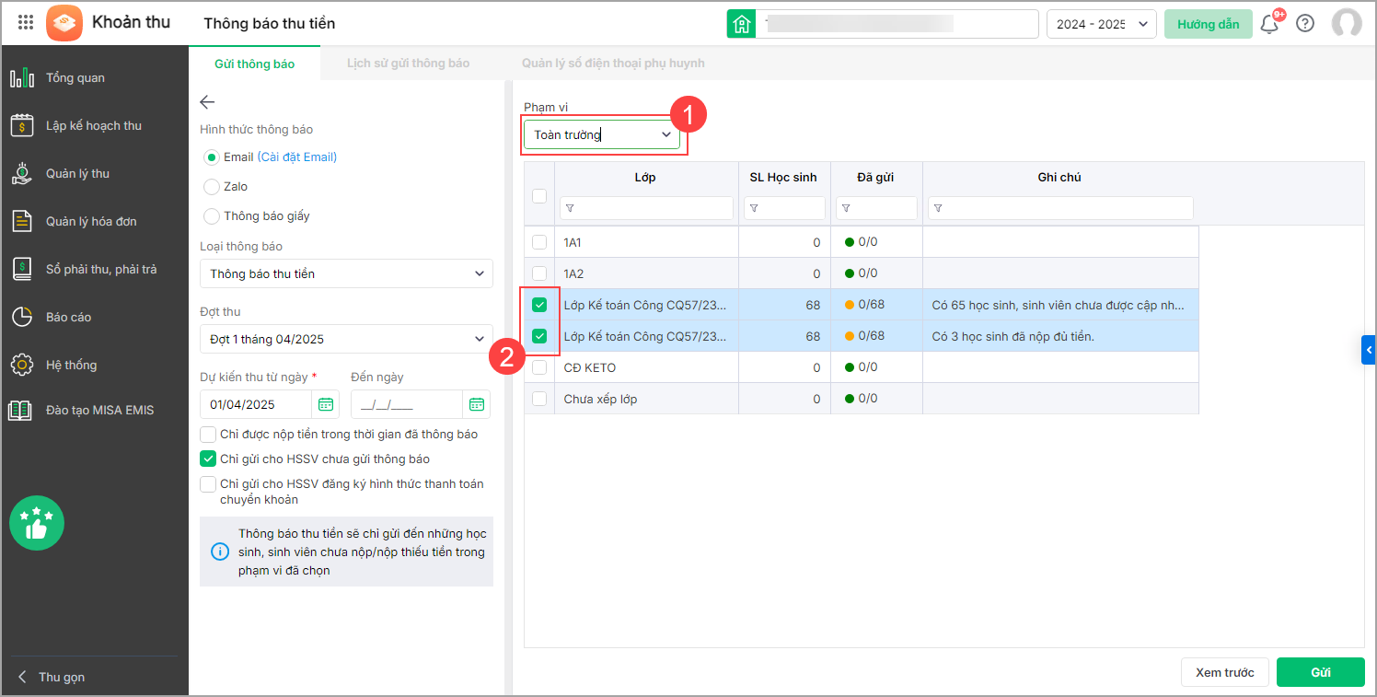Image resolution: width=1377 pixels, height=697 pixels.
Task: Click the Khoản thu orange app logo
Action: (64, 23)
